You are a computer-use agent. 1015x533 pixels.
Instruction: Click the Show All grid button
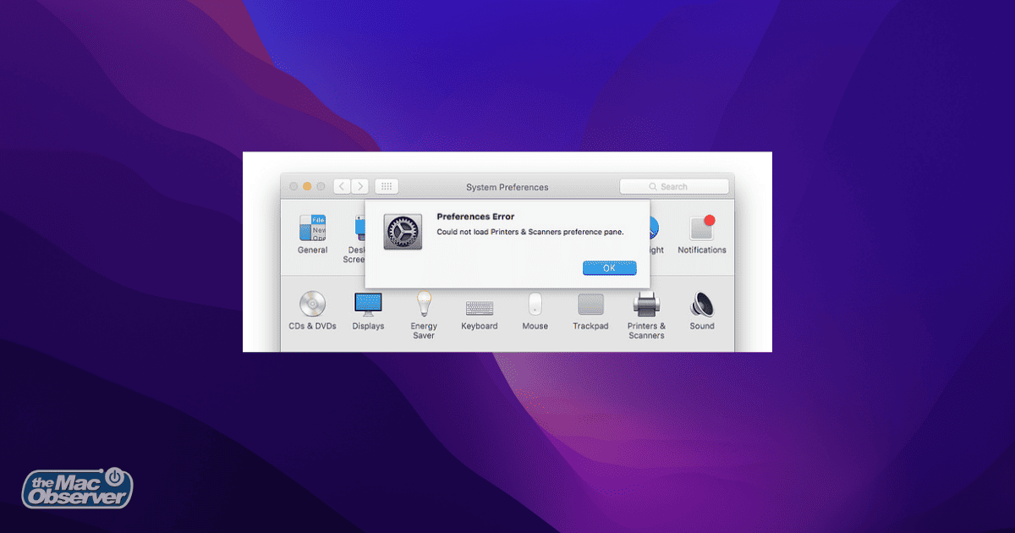(x=386, y=186)
